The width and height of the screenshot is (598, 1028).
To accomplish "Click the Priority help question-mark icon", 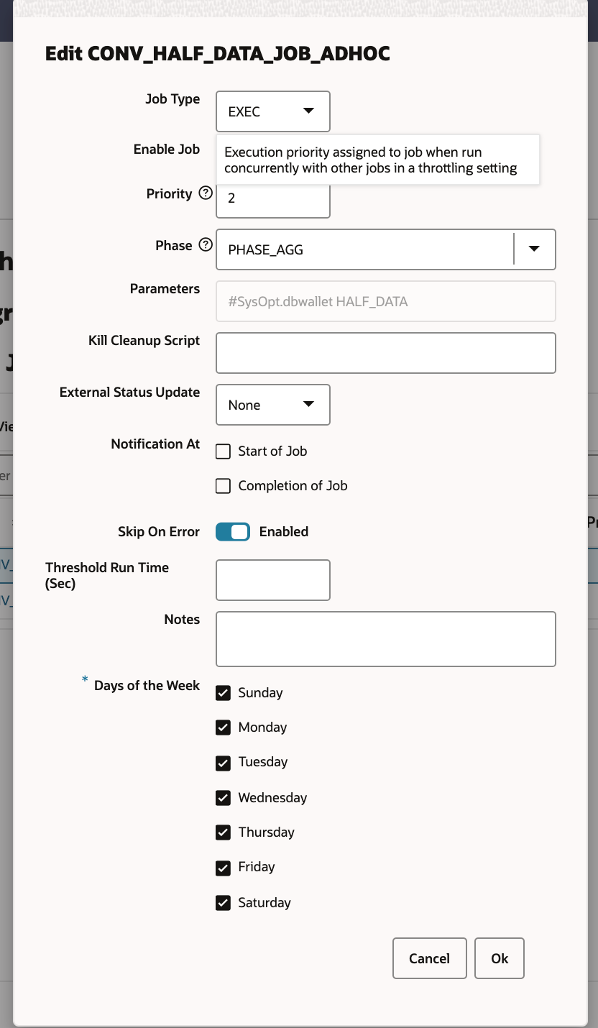I will pyautogui.click(x=206, y=193).
